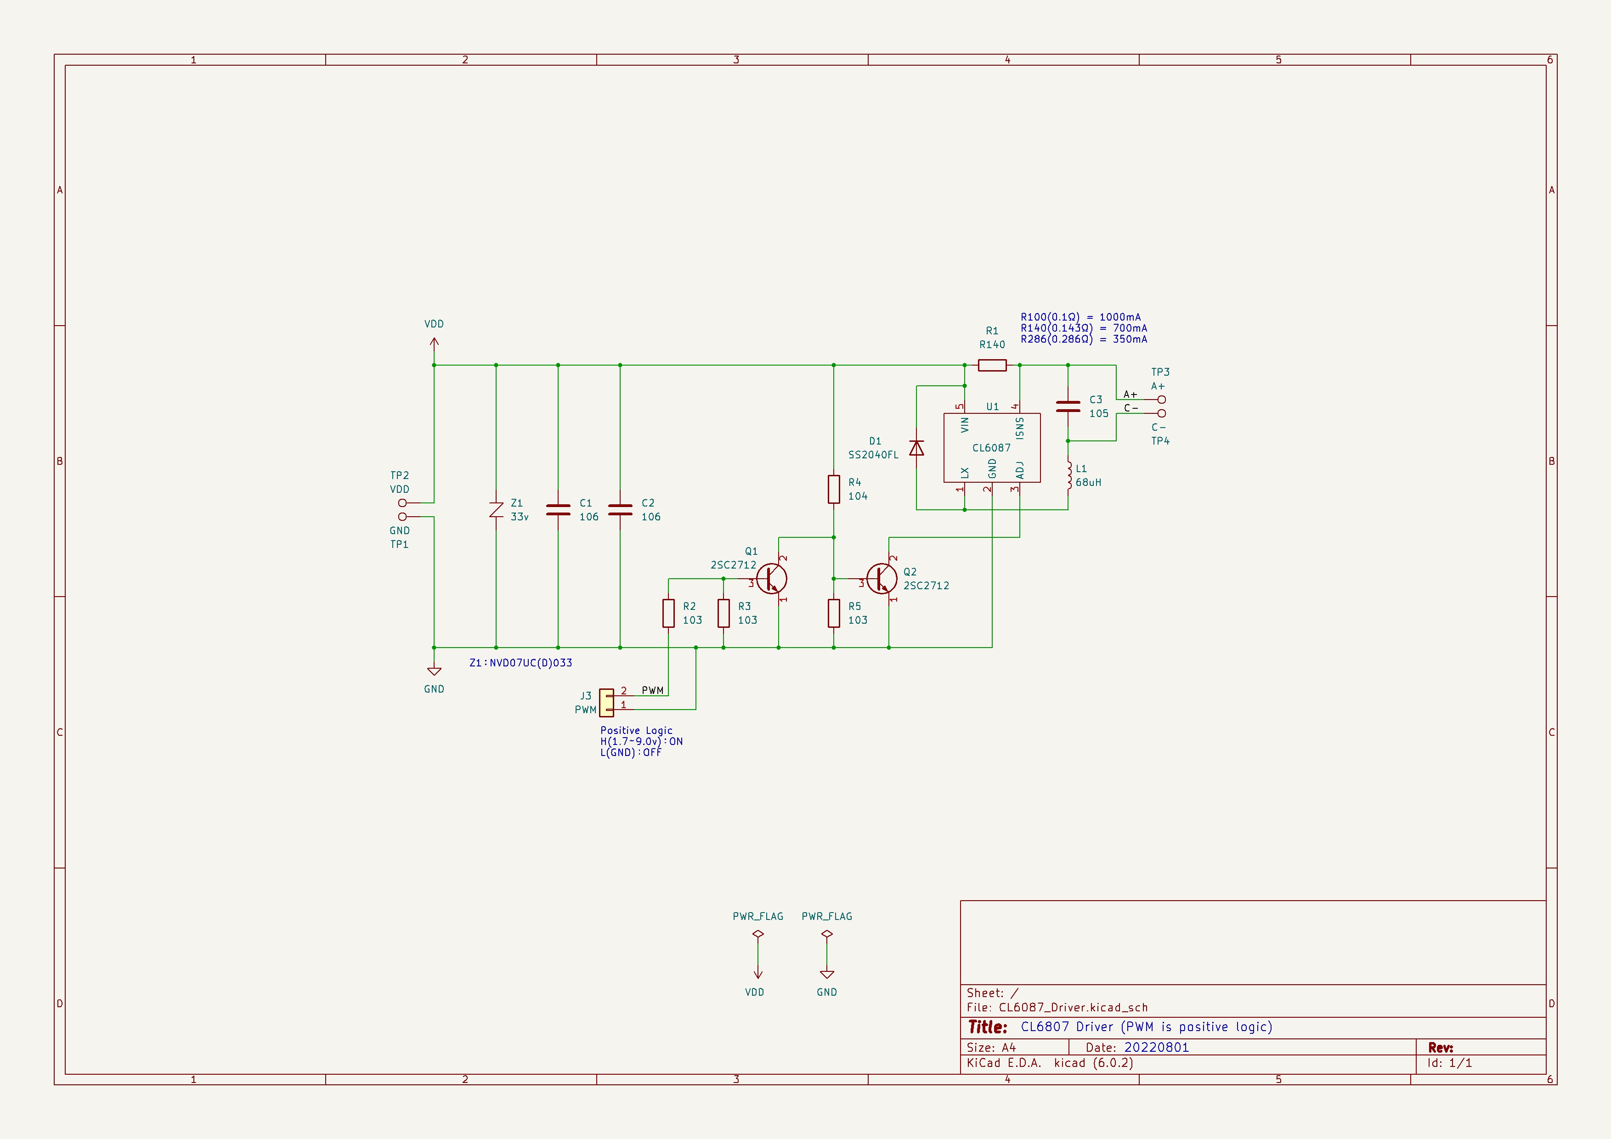Screen dimensions: 1611x1139
Task: Select the Q1 transistor symbol
Action: click(x=771, y=579)
